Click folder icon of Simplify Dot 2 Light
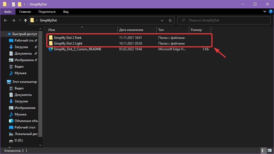Screen dimensions: 274x154 51,43
